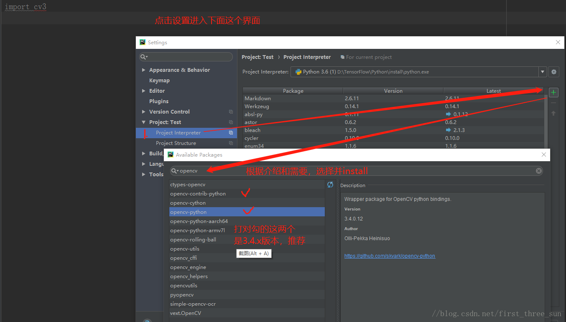The width and height of the screenshot is (566, 322).
Task: Select opencv_helpers package
Action: 247,276
